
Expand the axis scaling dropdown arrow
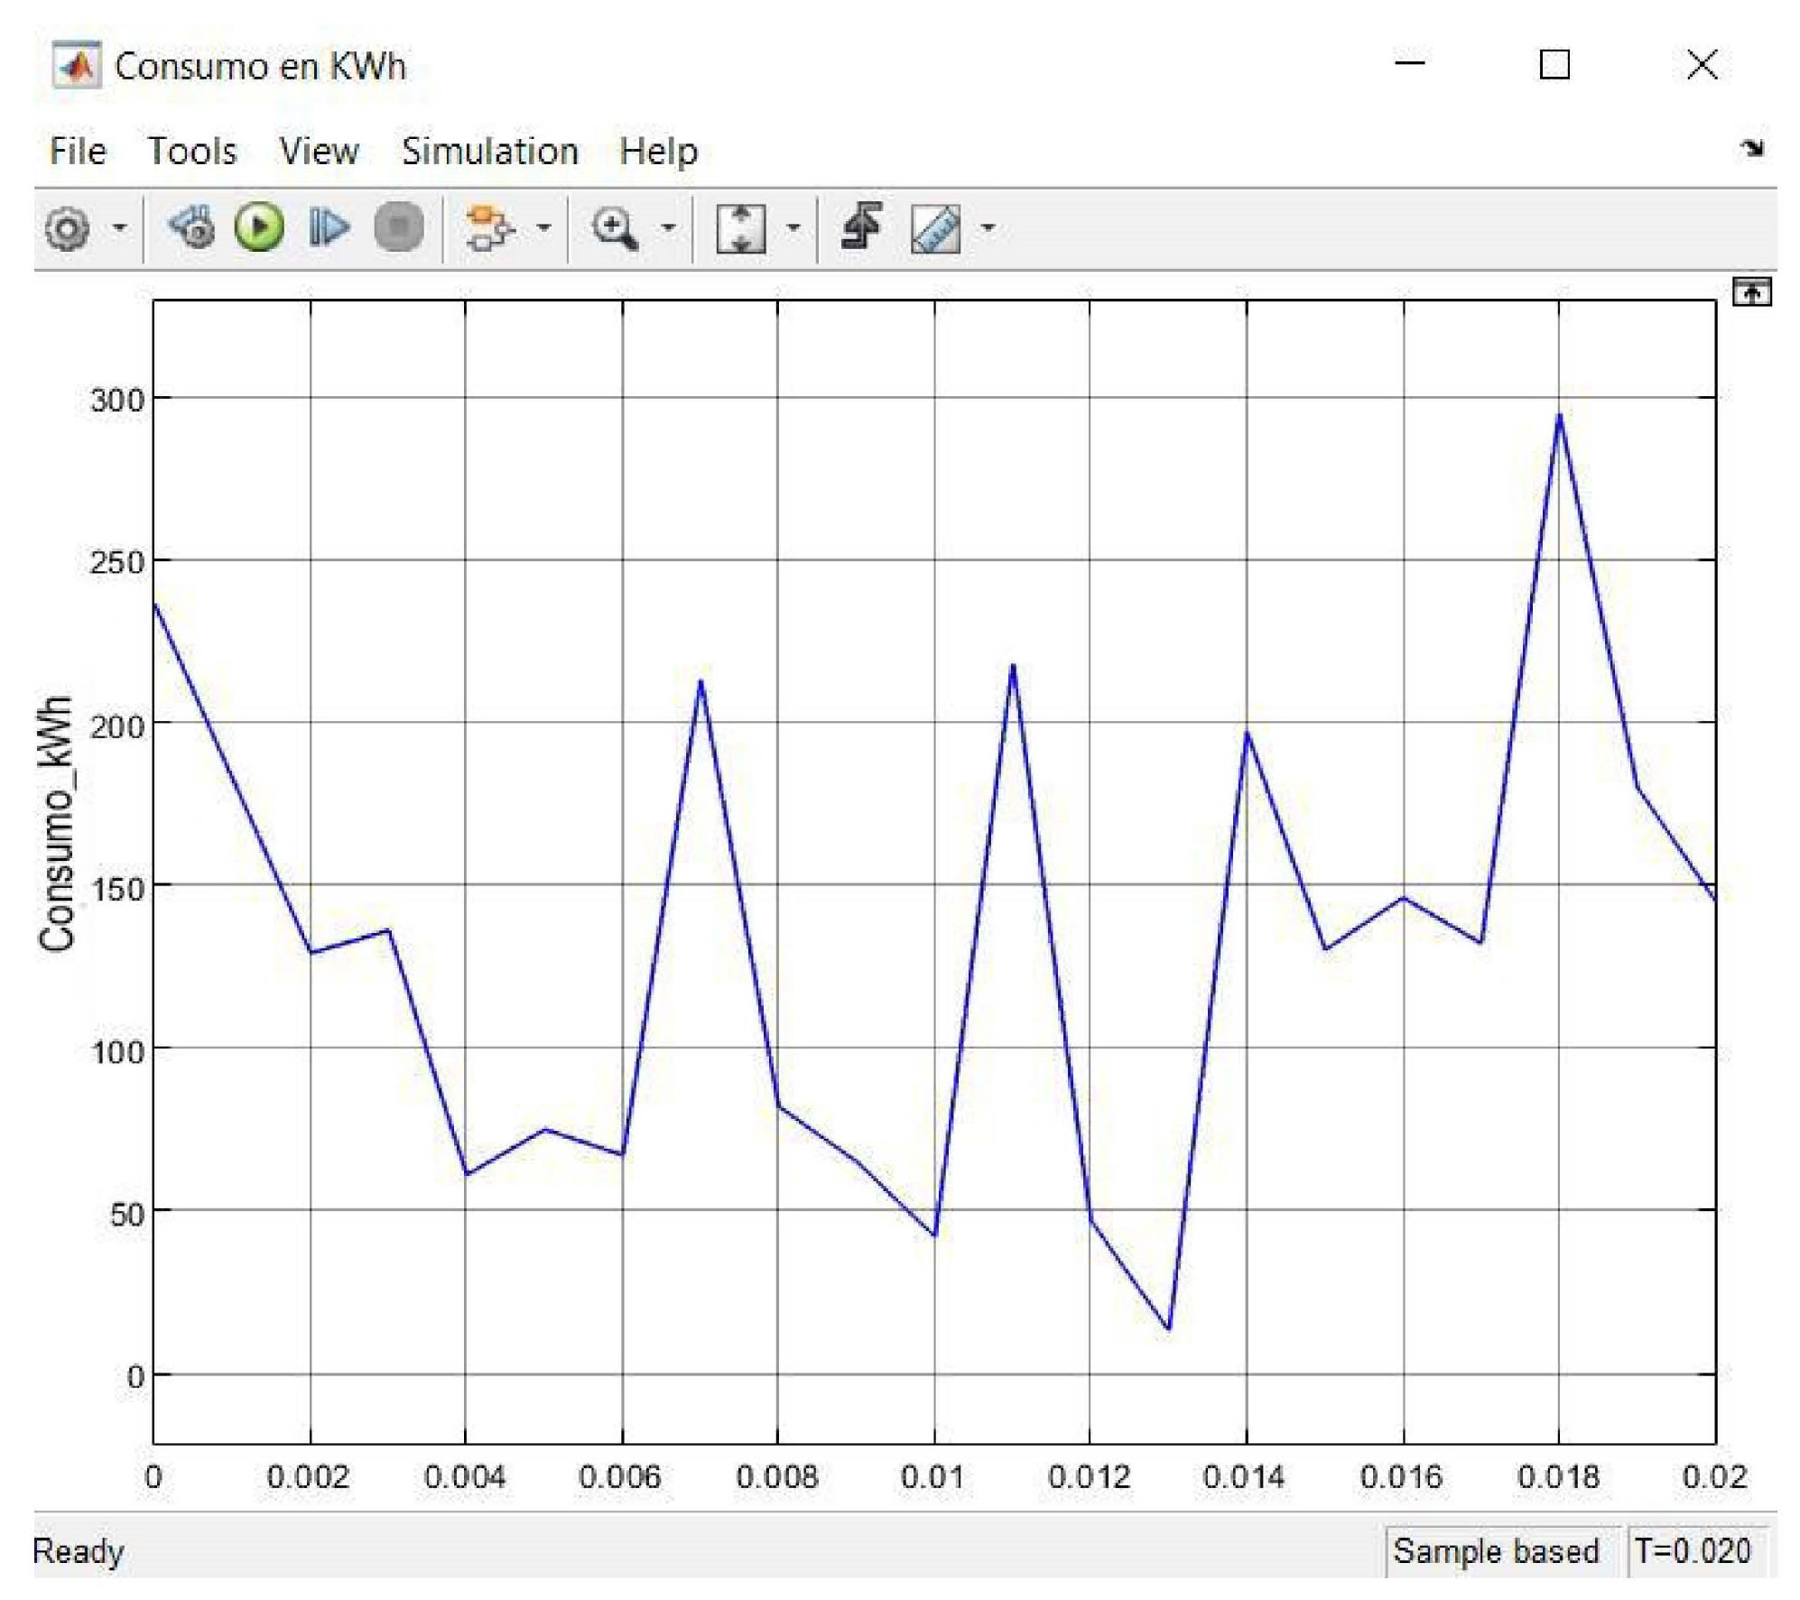pos(793,228)
